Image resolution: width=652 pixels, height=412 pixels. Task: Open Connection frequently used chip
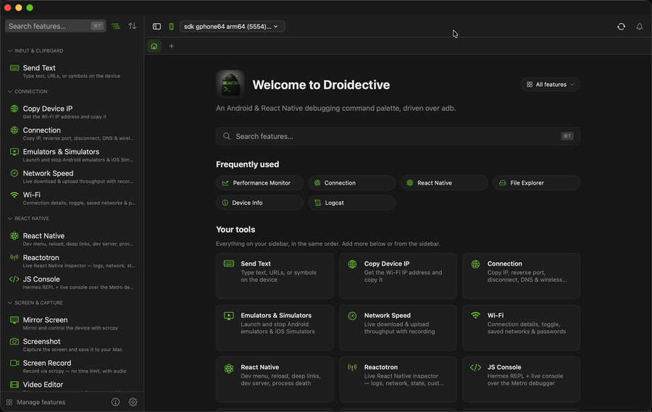coord(352,183)
